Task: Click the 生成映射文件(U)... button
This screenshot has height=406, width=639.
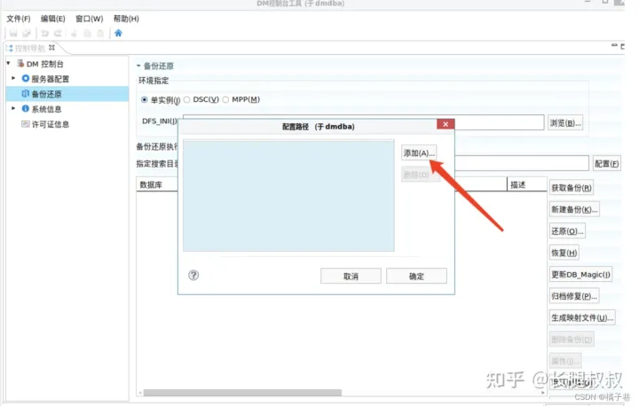Action: [x=582, y=317]
